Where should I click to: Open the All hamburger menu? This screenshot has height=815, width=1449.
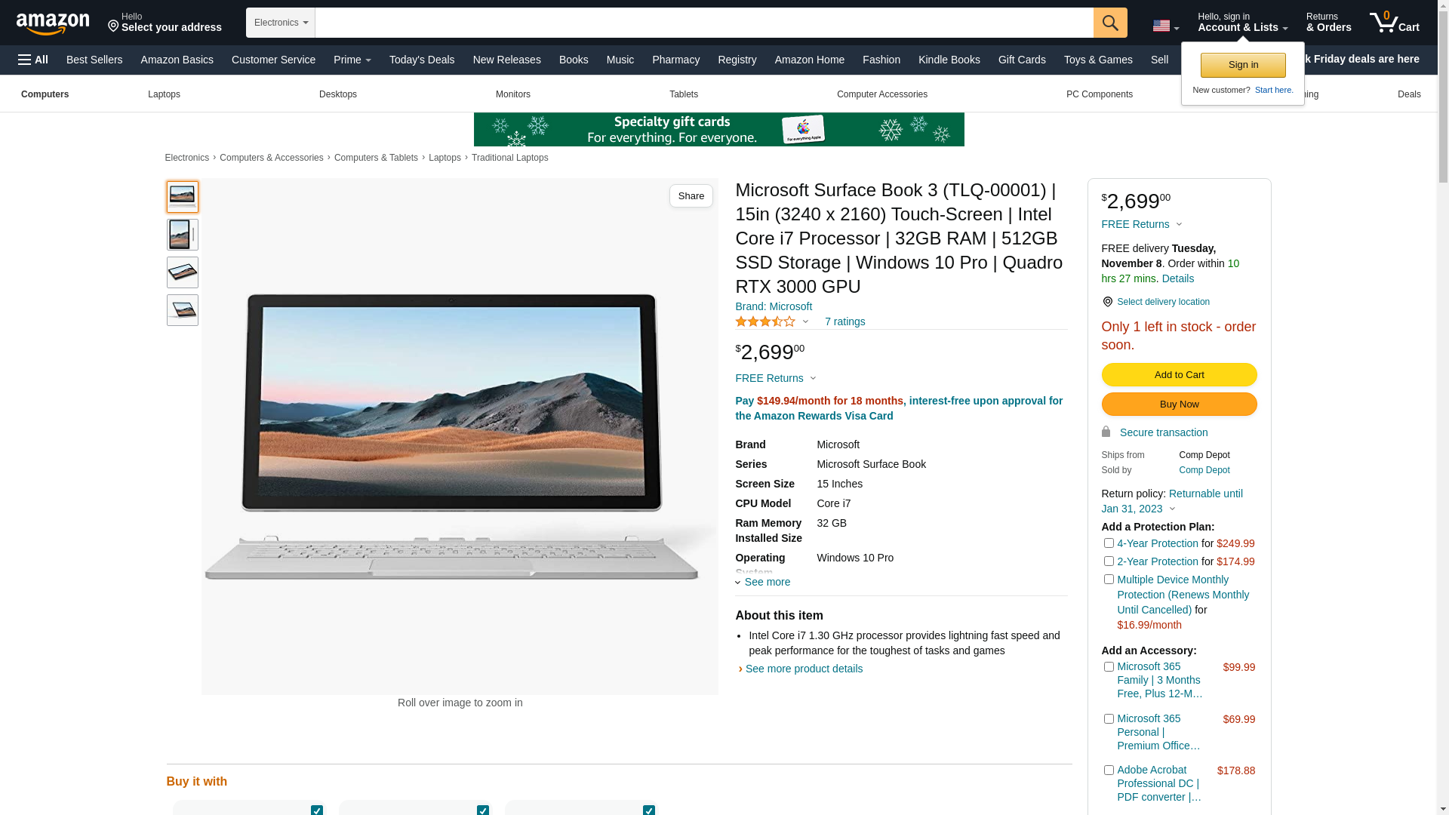click(x=33, y=60)
